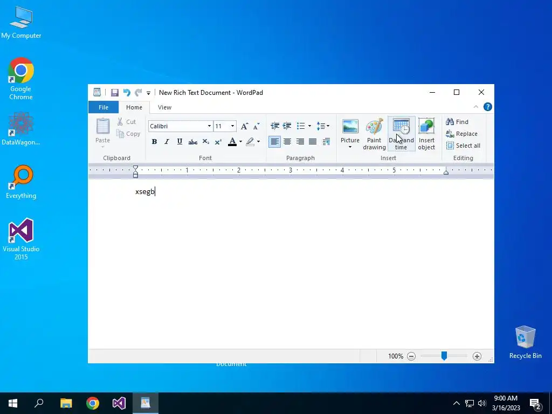
Task: Apply the current text color
Action: click(x=232, y=142)
